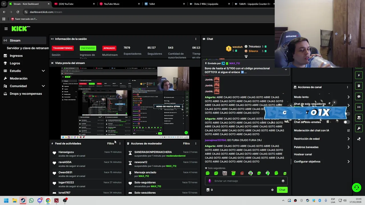Click the chat bubble sidebar icon
This screenshot has height=205, width=365.
pyautogui.click(x=359, y=97)
